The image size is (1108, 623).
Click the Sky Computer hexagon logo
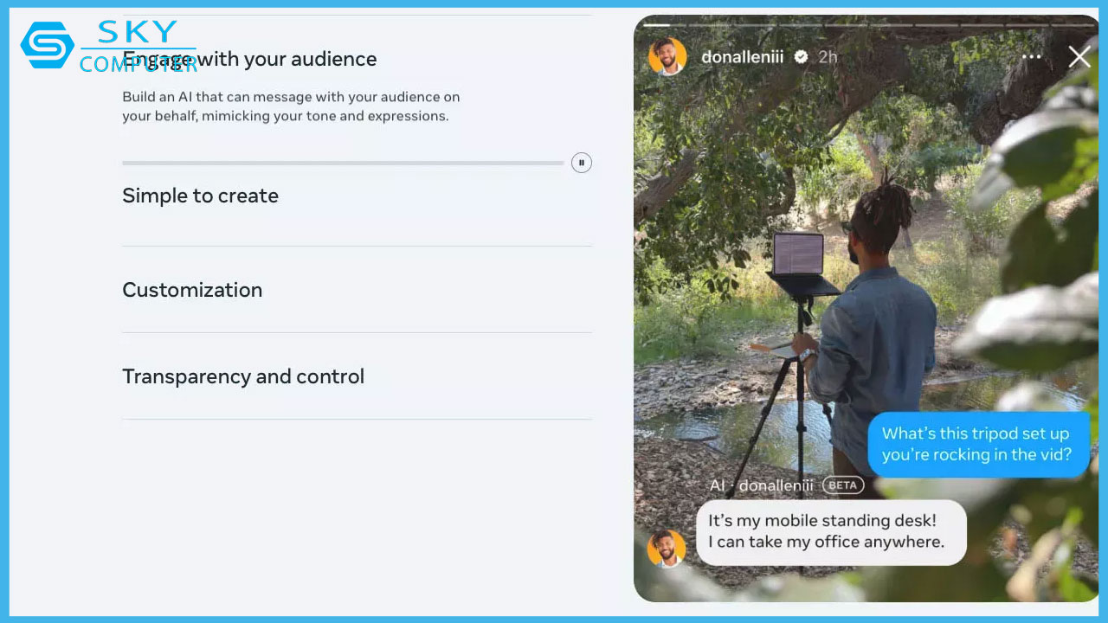(48, 45)
